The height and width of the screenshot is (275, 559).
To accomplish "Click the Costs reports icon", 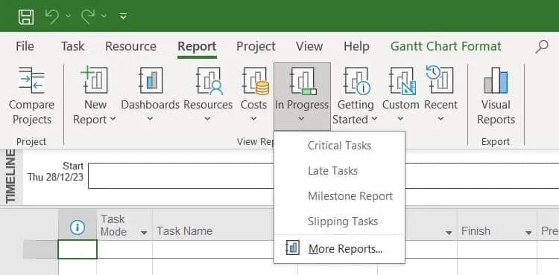I will [256, 81].
